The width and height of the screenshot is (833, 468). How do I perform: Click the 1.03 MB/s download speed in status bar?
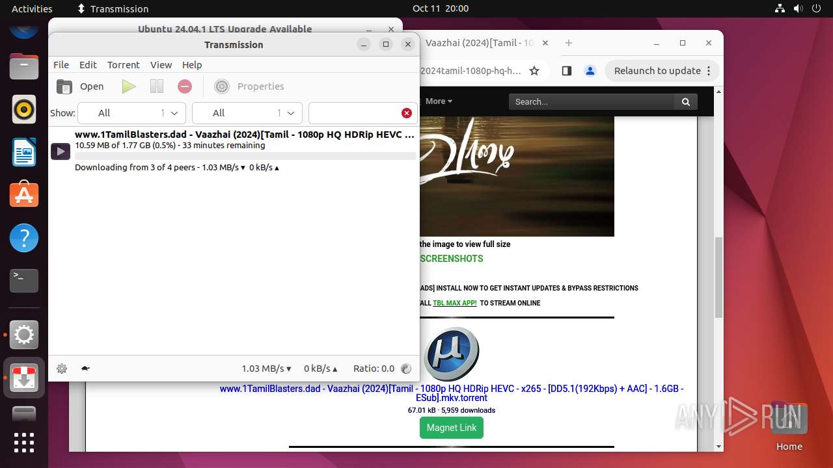[266, 369]
